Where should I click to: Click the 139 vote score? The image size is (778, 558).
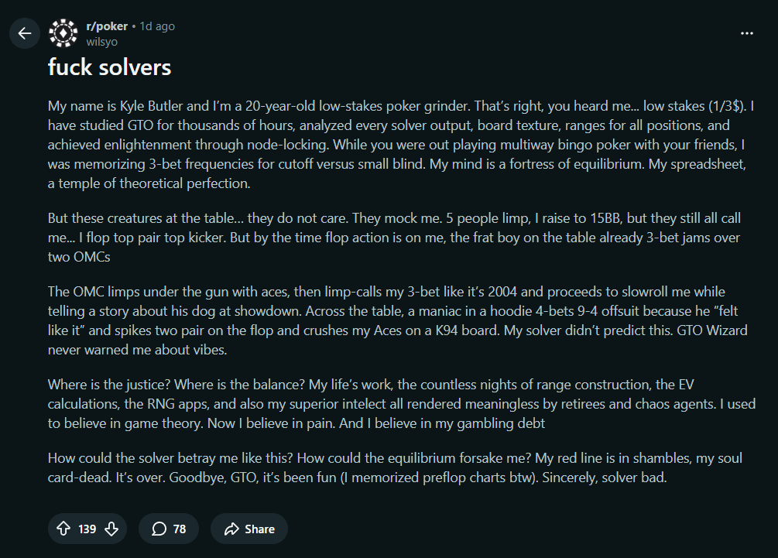[x=87, y=529]
